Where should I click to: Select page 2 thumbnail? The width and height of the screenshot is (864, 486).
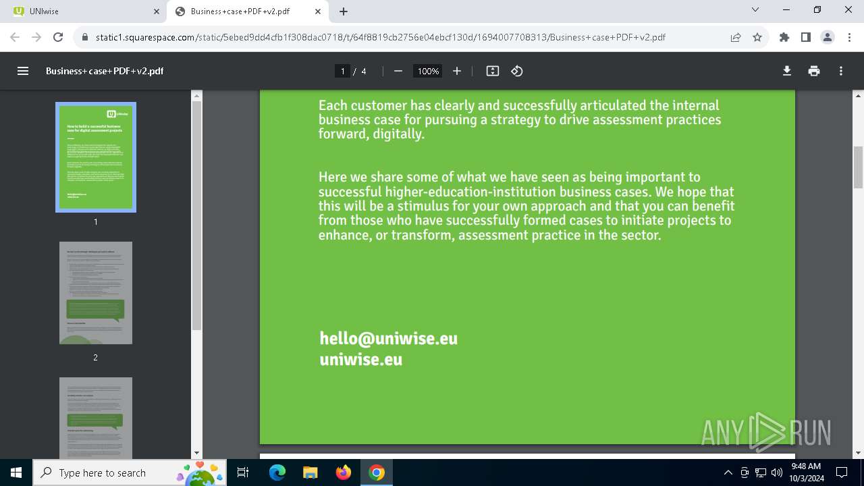[96, 293]
